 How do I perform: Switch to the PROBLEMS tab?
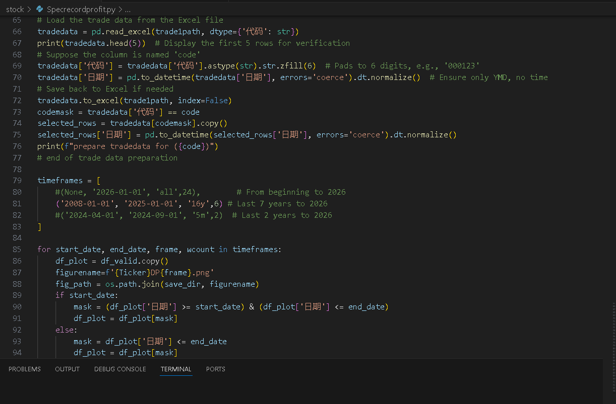tap(25, 369)
